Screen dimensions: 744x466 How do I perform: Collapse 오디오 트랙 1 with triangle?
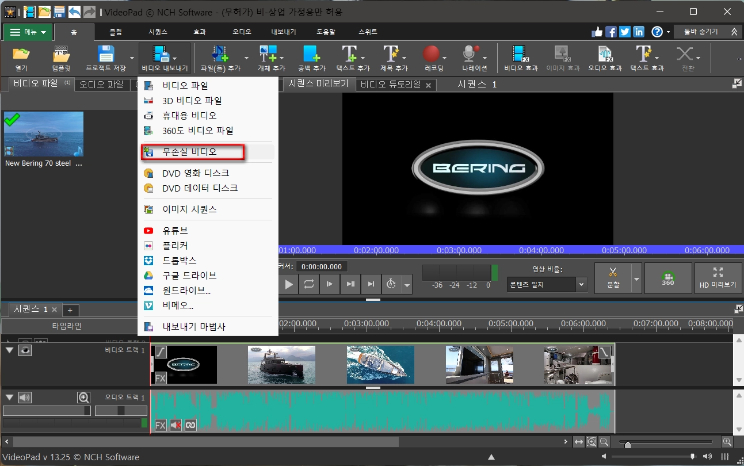point(9,397)
